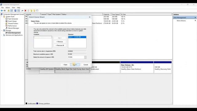Cancel the Extend Volume Wizard
Screen dimensions: 197x111
86,65
